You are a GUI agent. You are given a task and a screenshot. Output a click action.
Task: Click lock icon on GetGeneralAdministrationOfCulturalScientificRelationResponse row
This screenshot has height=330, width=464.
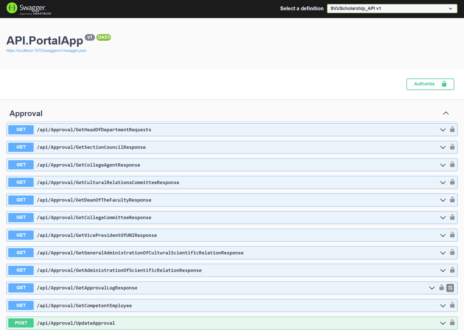click(452, 252)
